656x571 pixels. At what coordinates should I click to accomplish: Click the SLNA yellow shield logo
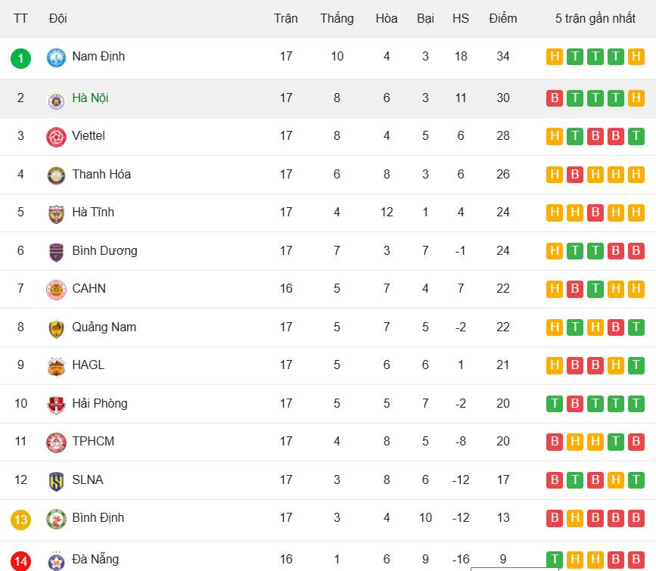[56, 481]
